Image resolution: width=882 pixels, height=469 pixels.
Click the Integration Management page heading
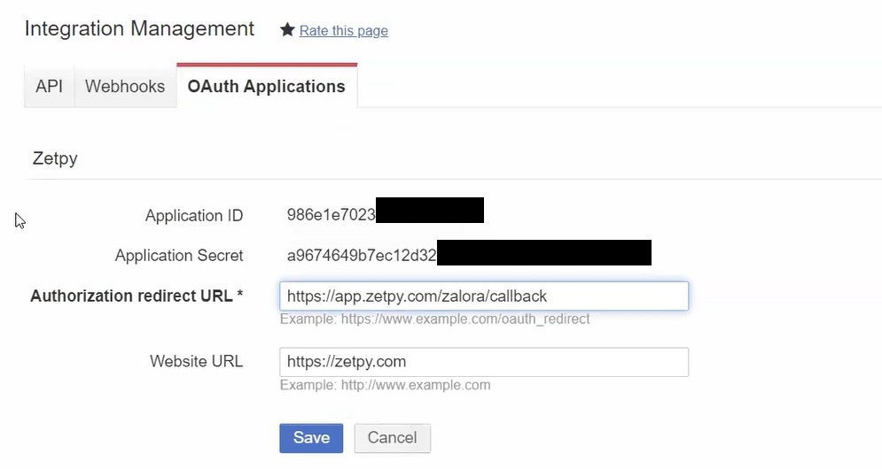tap(139, 28)
